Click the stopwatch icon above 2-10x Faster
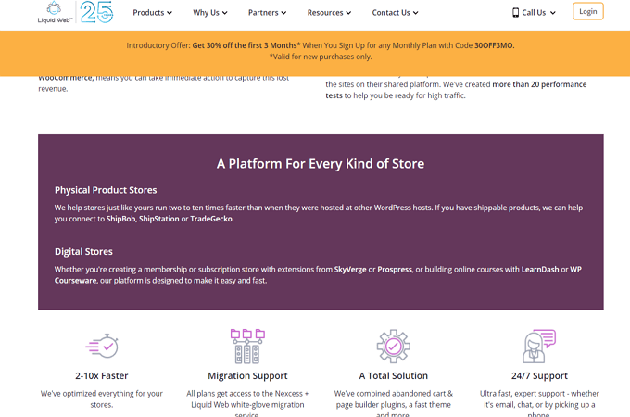The width and height of the screenshot is (630, 417). 102,346
